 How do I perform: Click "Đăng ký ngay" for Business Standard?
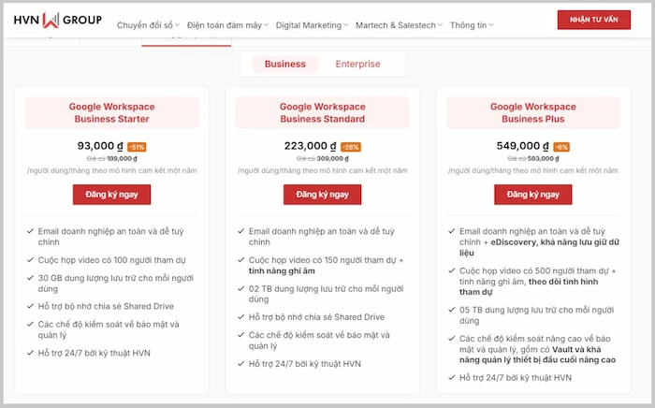(x=322, y=195)
